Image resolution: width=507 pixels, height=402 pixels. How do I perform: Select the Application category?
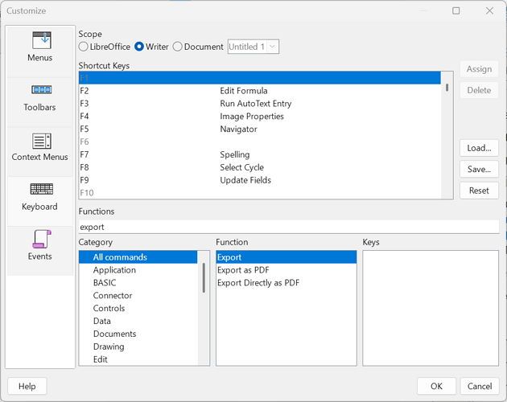coord(138,270)
